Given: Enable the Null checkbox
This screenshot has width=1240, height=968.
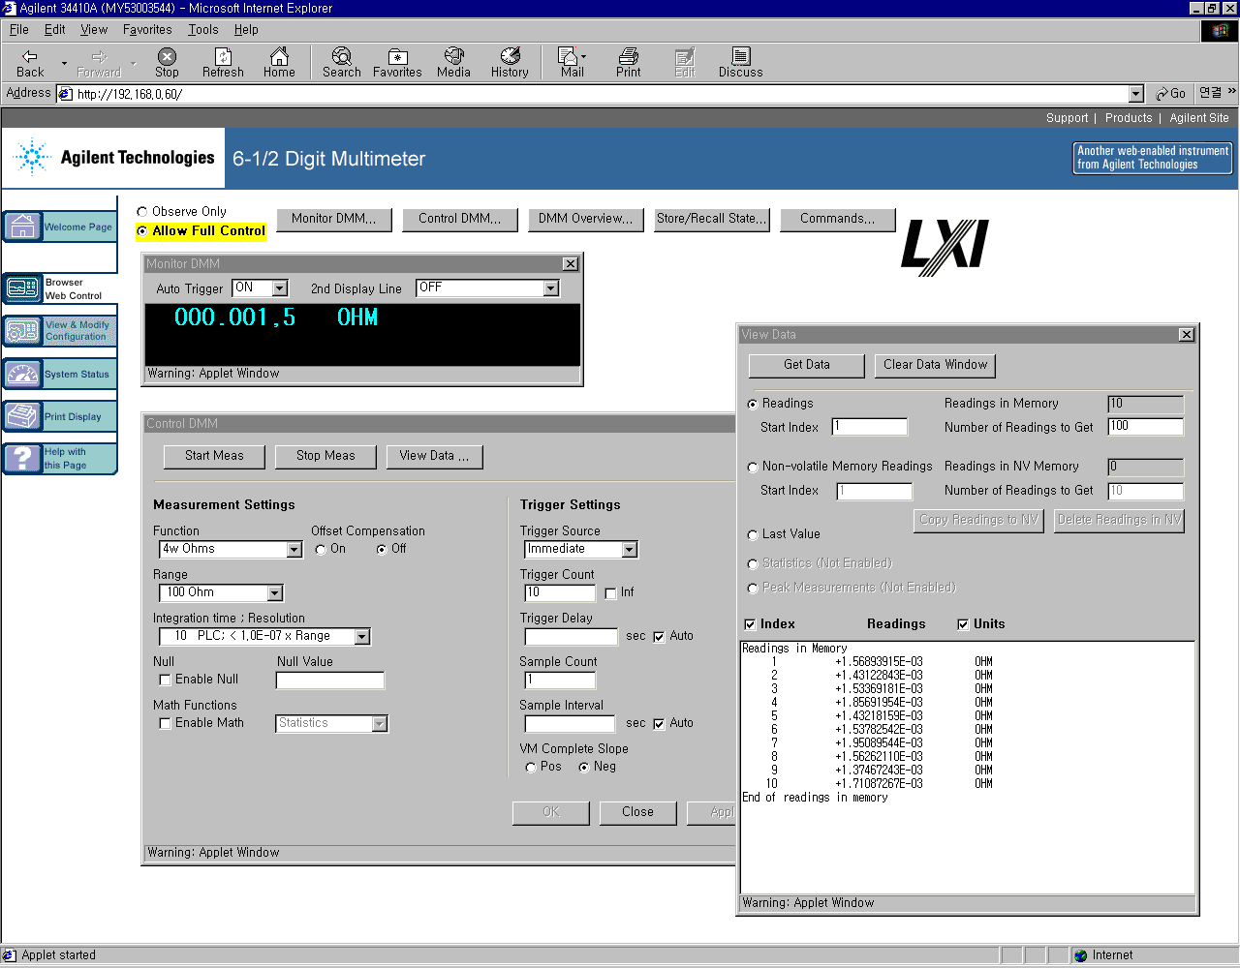Looking at the screenshot, I should [165, 680].
